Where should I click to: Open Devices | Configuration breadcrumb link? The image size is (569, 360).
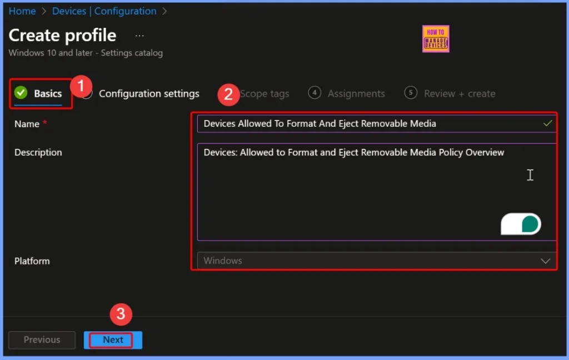[x=104, y=11]
